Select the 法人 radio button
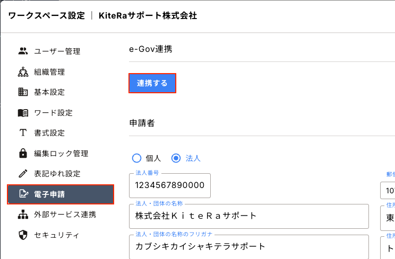The image size is (395, 259). pyautogui.click(x=176, y=158)
